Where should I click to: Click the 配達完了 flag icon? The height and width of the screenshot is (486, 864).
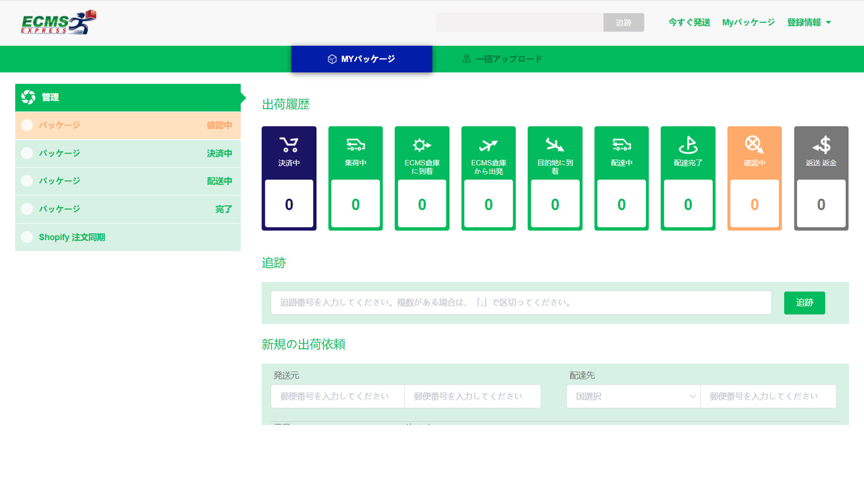(x=688, y=145)
